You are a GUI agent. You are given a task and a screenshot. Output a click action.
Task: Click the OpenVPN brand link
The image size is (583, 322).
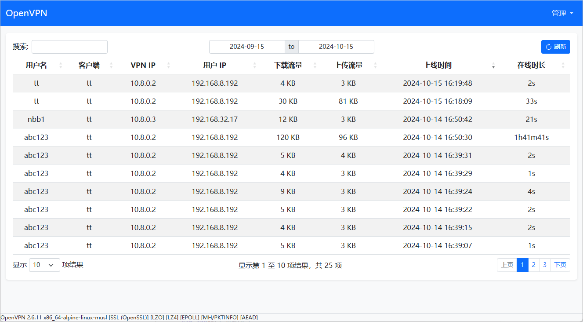click(x=26, y=13)
